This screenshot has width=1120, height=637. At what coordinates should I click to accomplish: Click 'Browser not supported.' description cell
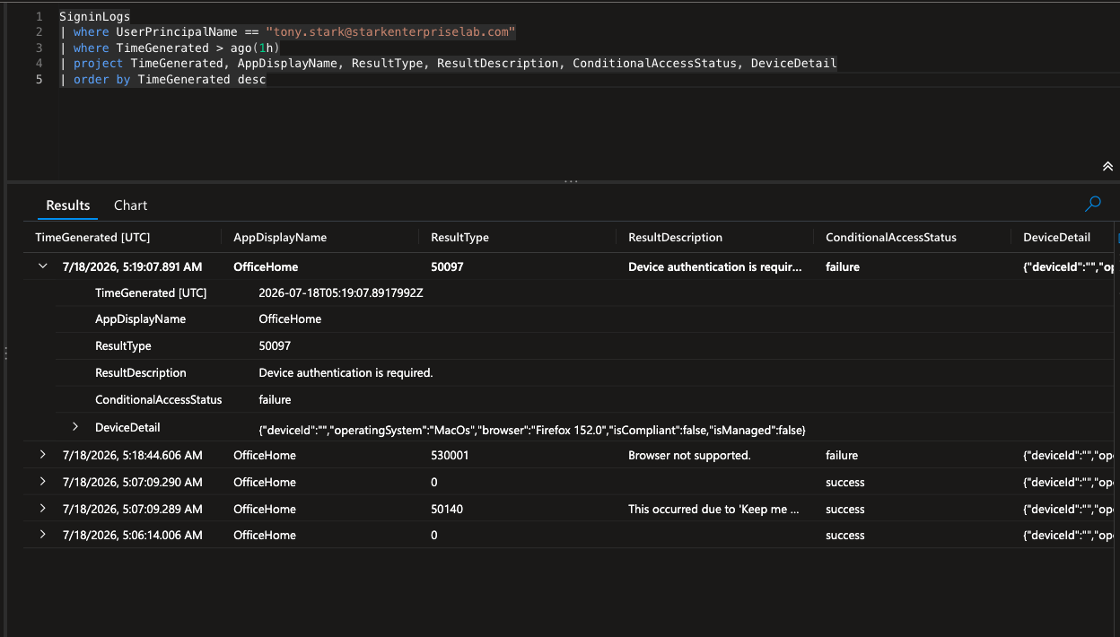click(689, 455)
